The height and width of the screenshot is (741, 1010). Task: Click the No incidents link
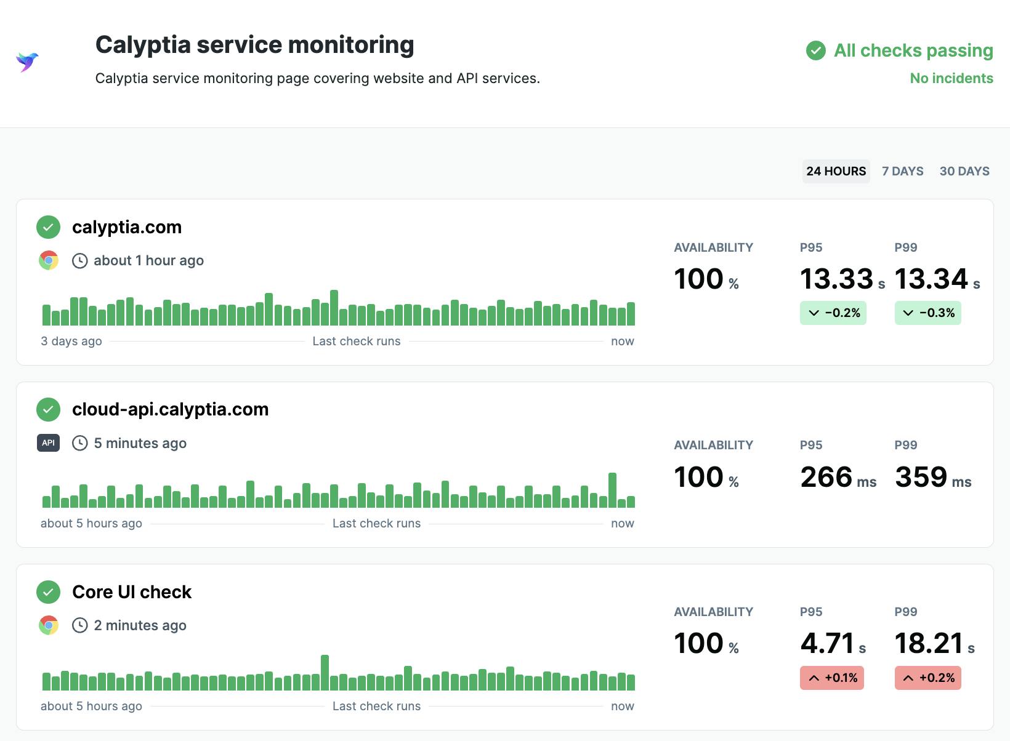click(951, 78)
